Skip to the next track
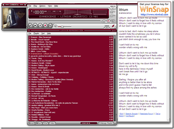Image resolution: width=174 pixels, height=129 pixels. 50,25
